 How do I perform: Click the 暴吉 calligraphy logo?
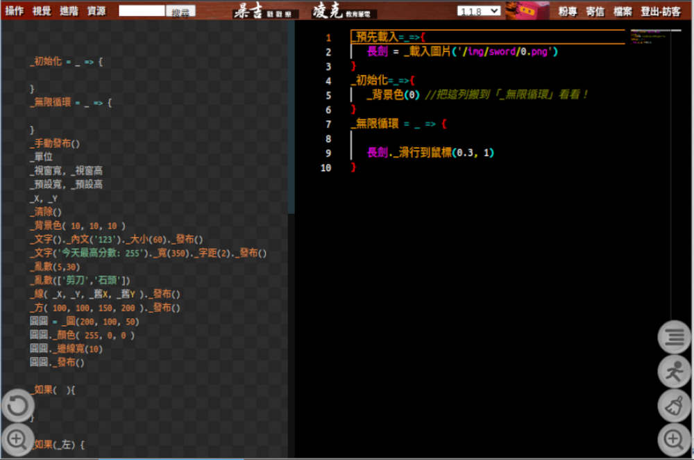click(266, 10)
